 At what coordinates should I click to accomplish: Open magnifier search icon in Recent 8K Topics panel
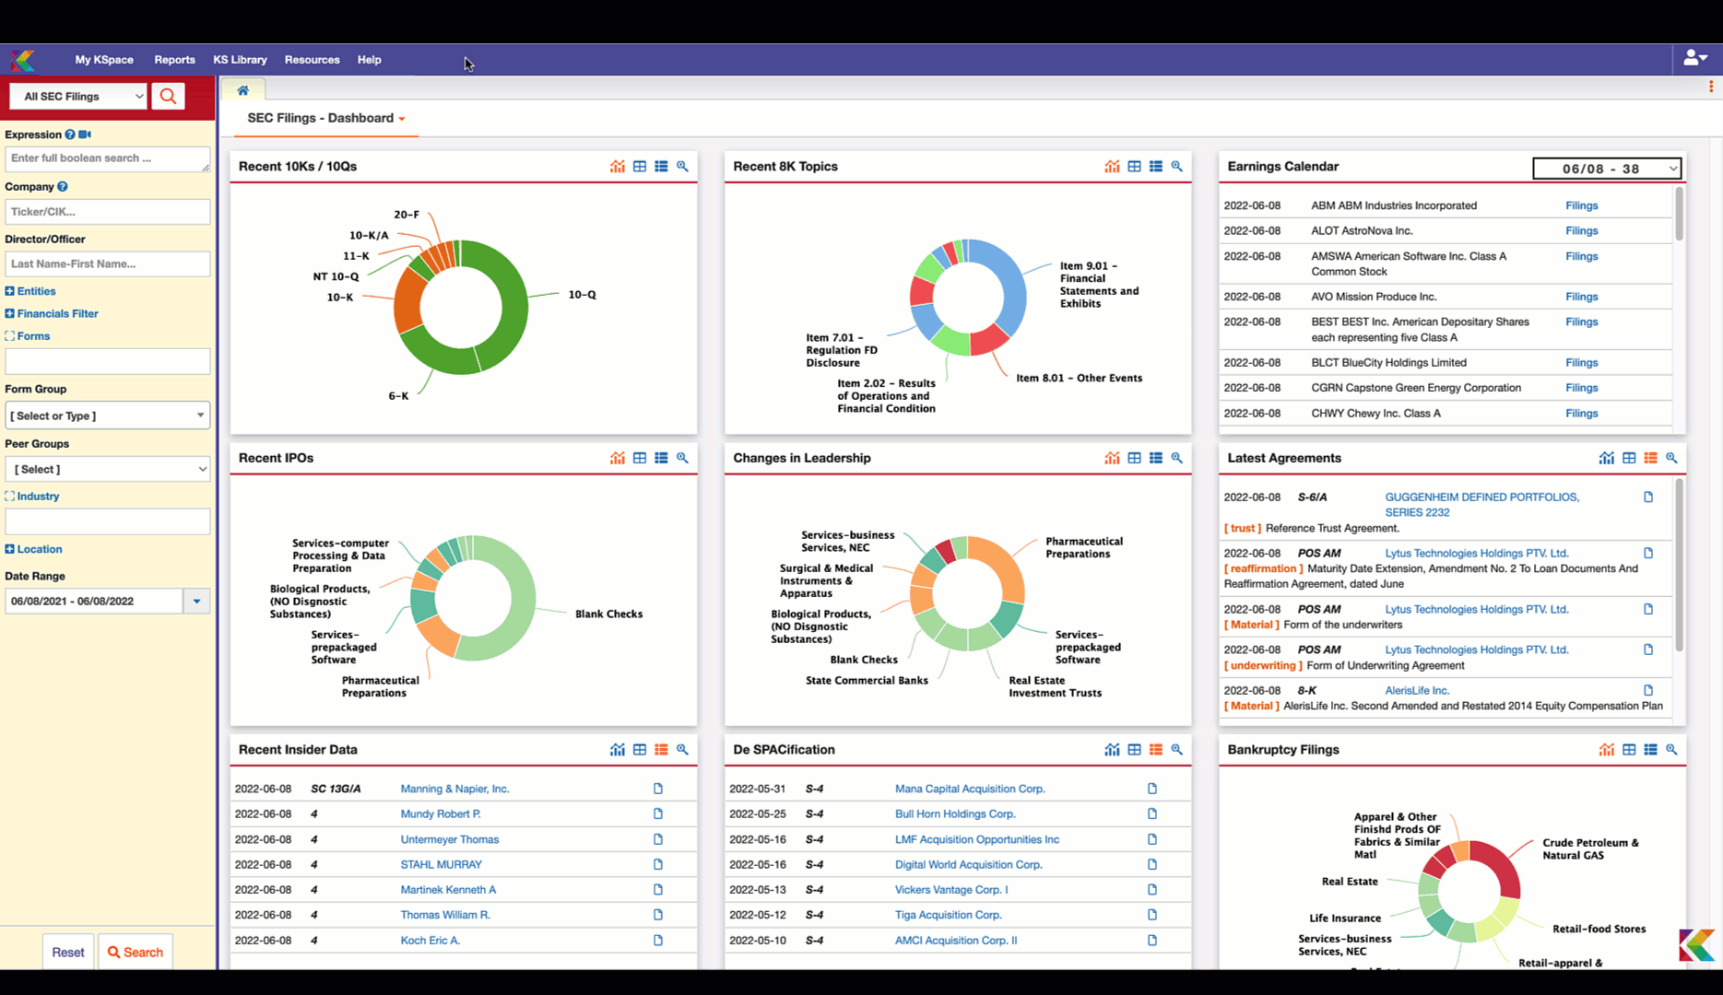point(1177,167)
